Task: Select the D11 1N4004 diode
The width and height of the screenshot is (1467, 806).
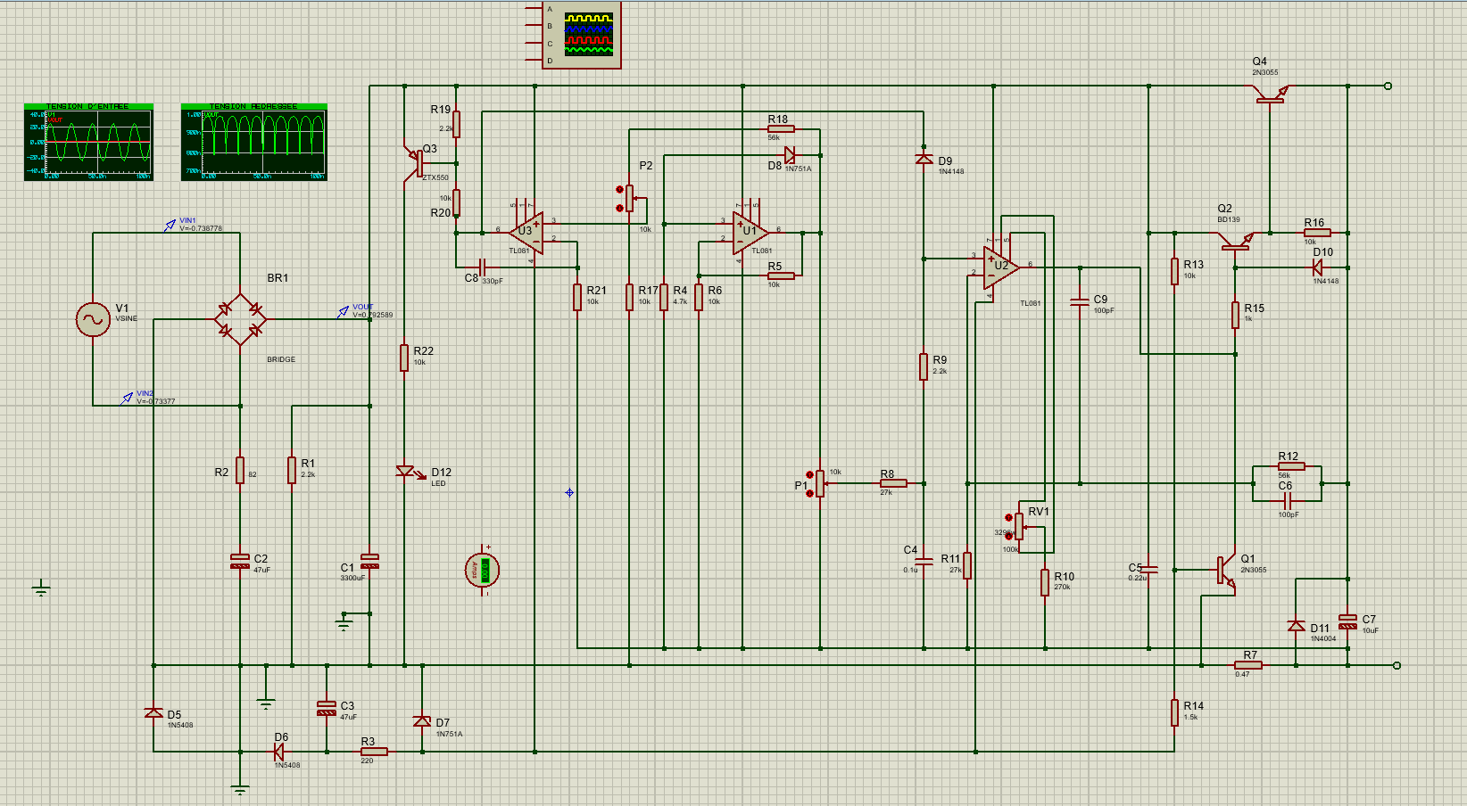Action: 1296,626
